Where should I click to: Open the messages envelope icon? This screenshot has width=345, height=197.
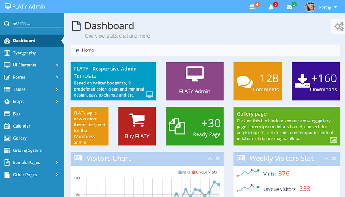pos(289,7)
